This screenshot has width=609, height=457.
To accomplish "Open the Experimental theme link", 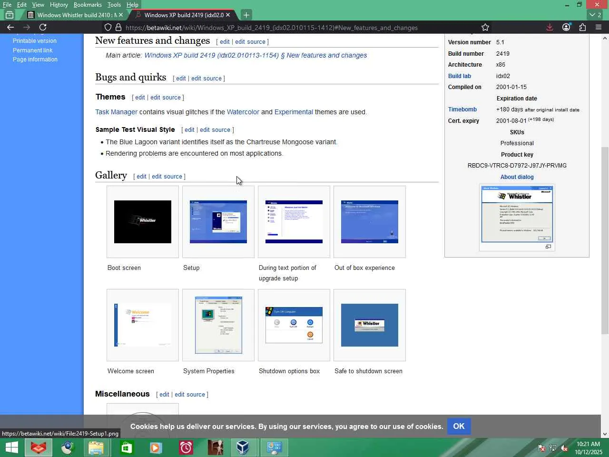I will 294,112.
